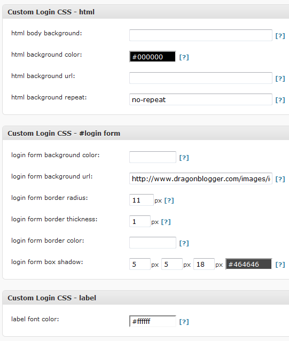This screenshot has width=289, height=341.
Task: Select the no-repeat background repeat field
Action: [201, 99]
